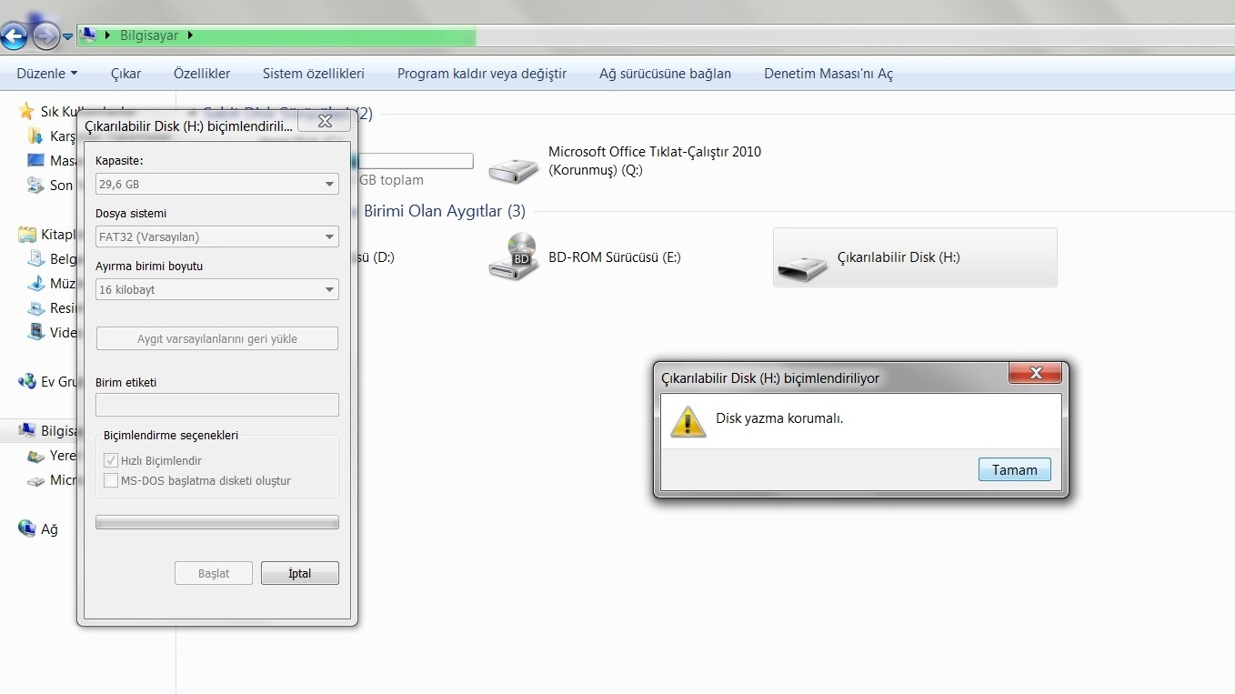Click Ağ label in navigation pane
This screenshot has height=694, width=1235.
(x=49, y=529)
